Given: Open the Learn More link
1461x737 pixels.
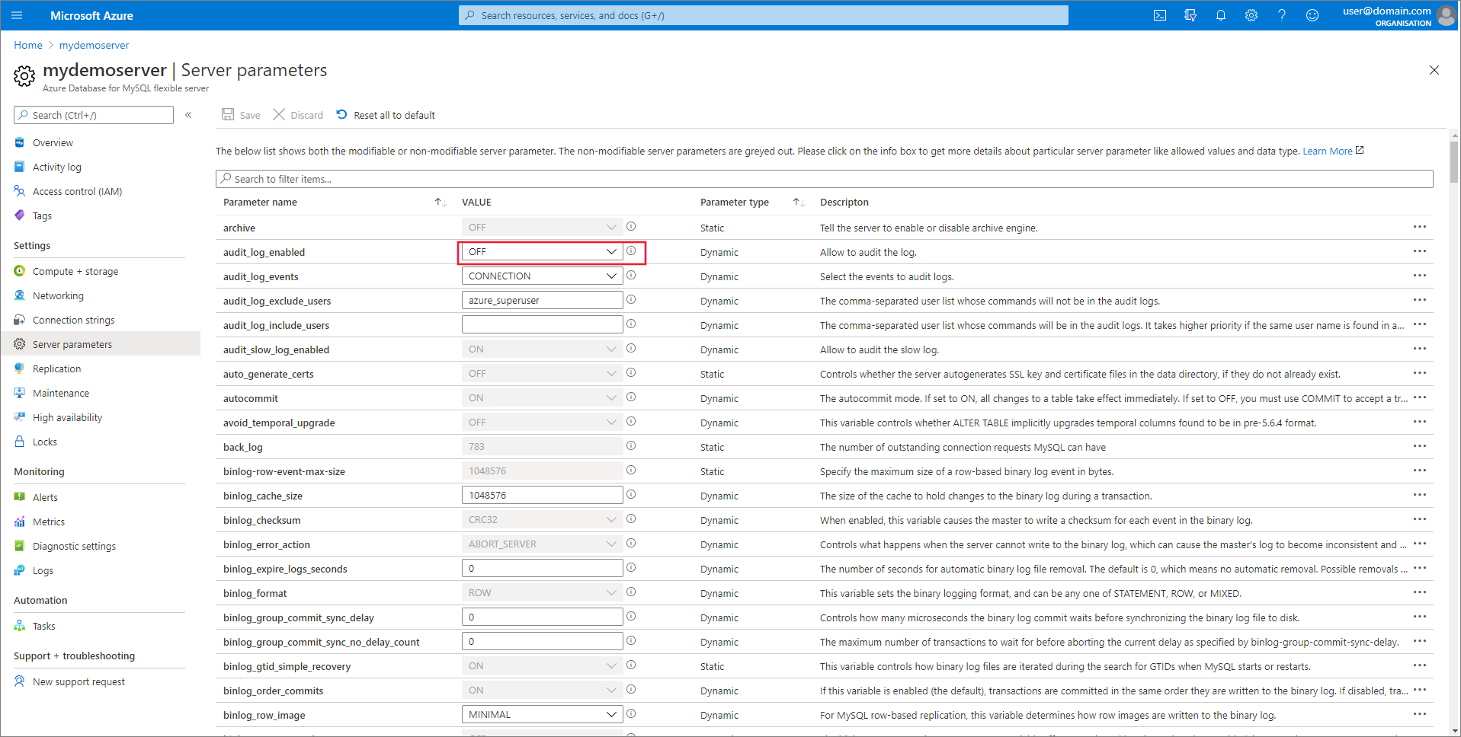Looking at the screenshot, I should pyautogui.click(x=1327, y=152).
